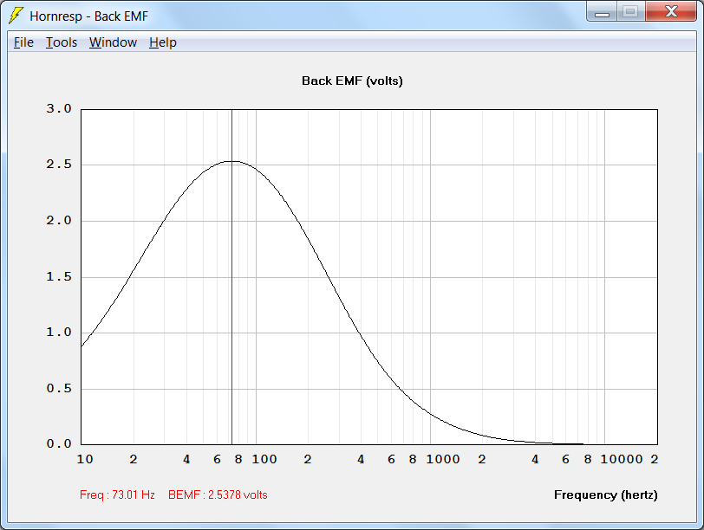Click the 0.0 voltage axis label
The width and height of the screenshot is (704, 530).
[x=59, y=444]
